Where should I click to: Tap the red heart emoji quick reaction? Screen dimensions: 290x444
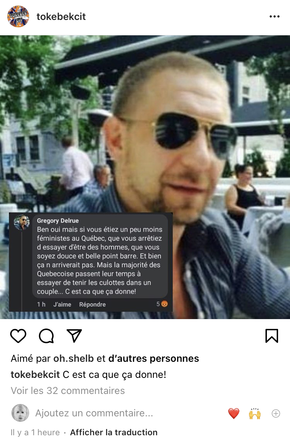click(234, 414)
